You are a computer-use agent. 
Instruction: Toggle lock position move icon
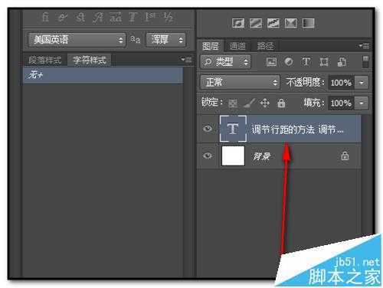pos(264,103)
